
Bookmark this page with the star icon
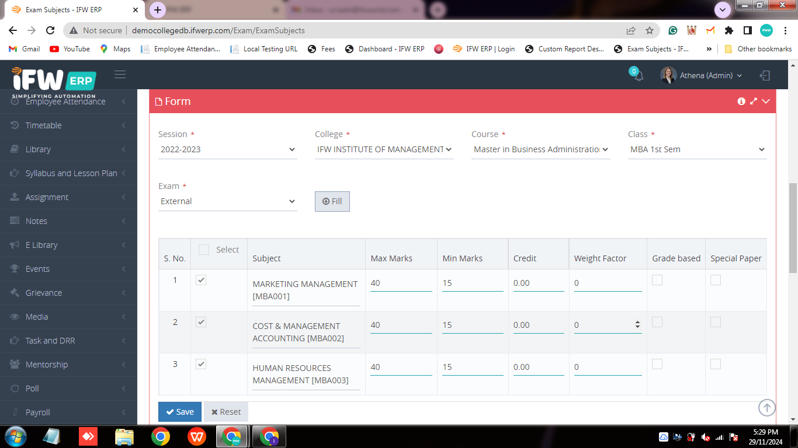pos(650,30)
